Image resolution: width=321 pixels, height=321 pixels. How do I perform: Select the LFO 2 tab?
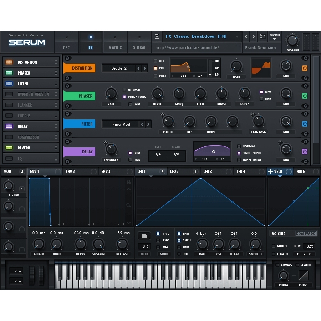click(x=183, y=171)
